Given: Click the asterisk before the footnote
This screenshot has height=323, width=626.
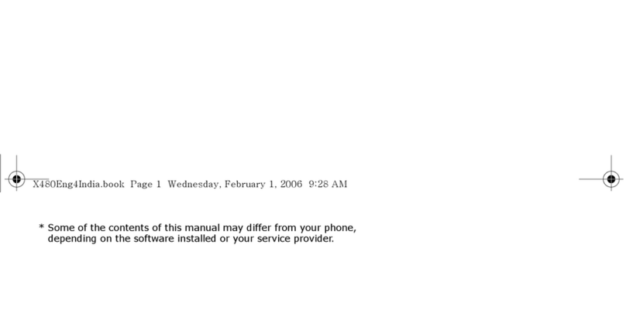Looking at the screenshot, I should coord(41,227).
